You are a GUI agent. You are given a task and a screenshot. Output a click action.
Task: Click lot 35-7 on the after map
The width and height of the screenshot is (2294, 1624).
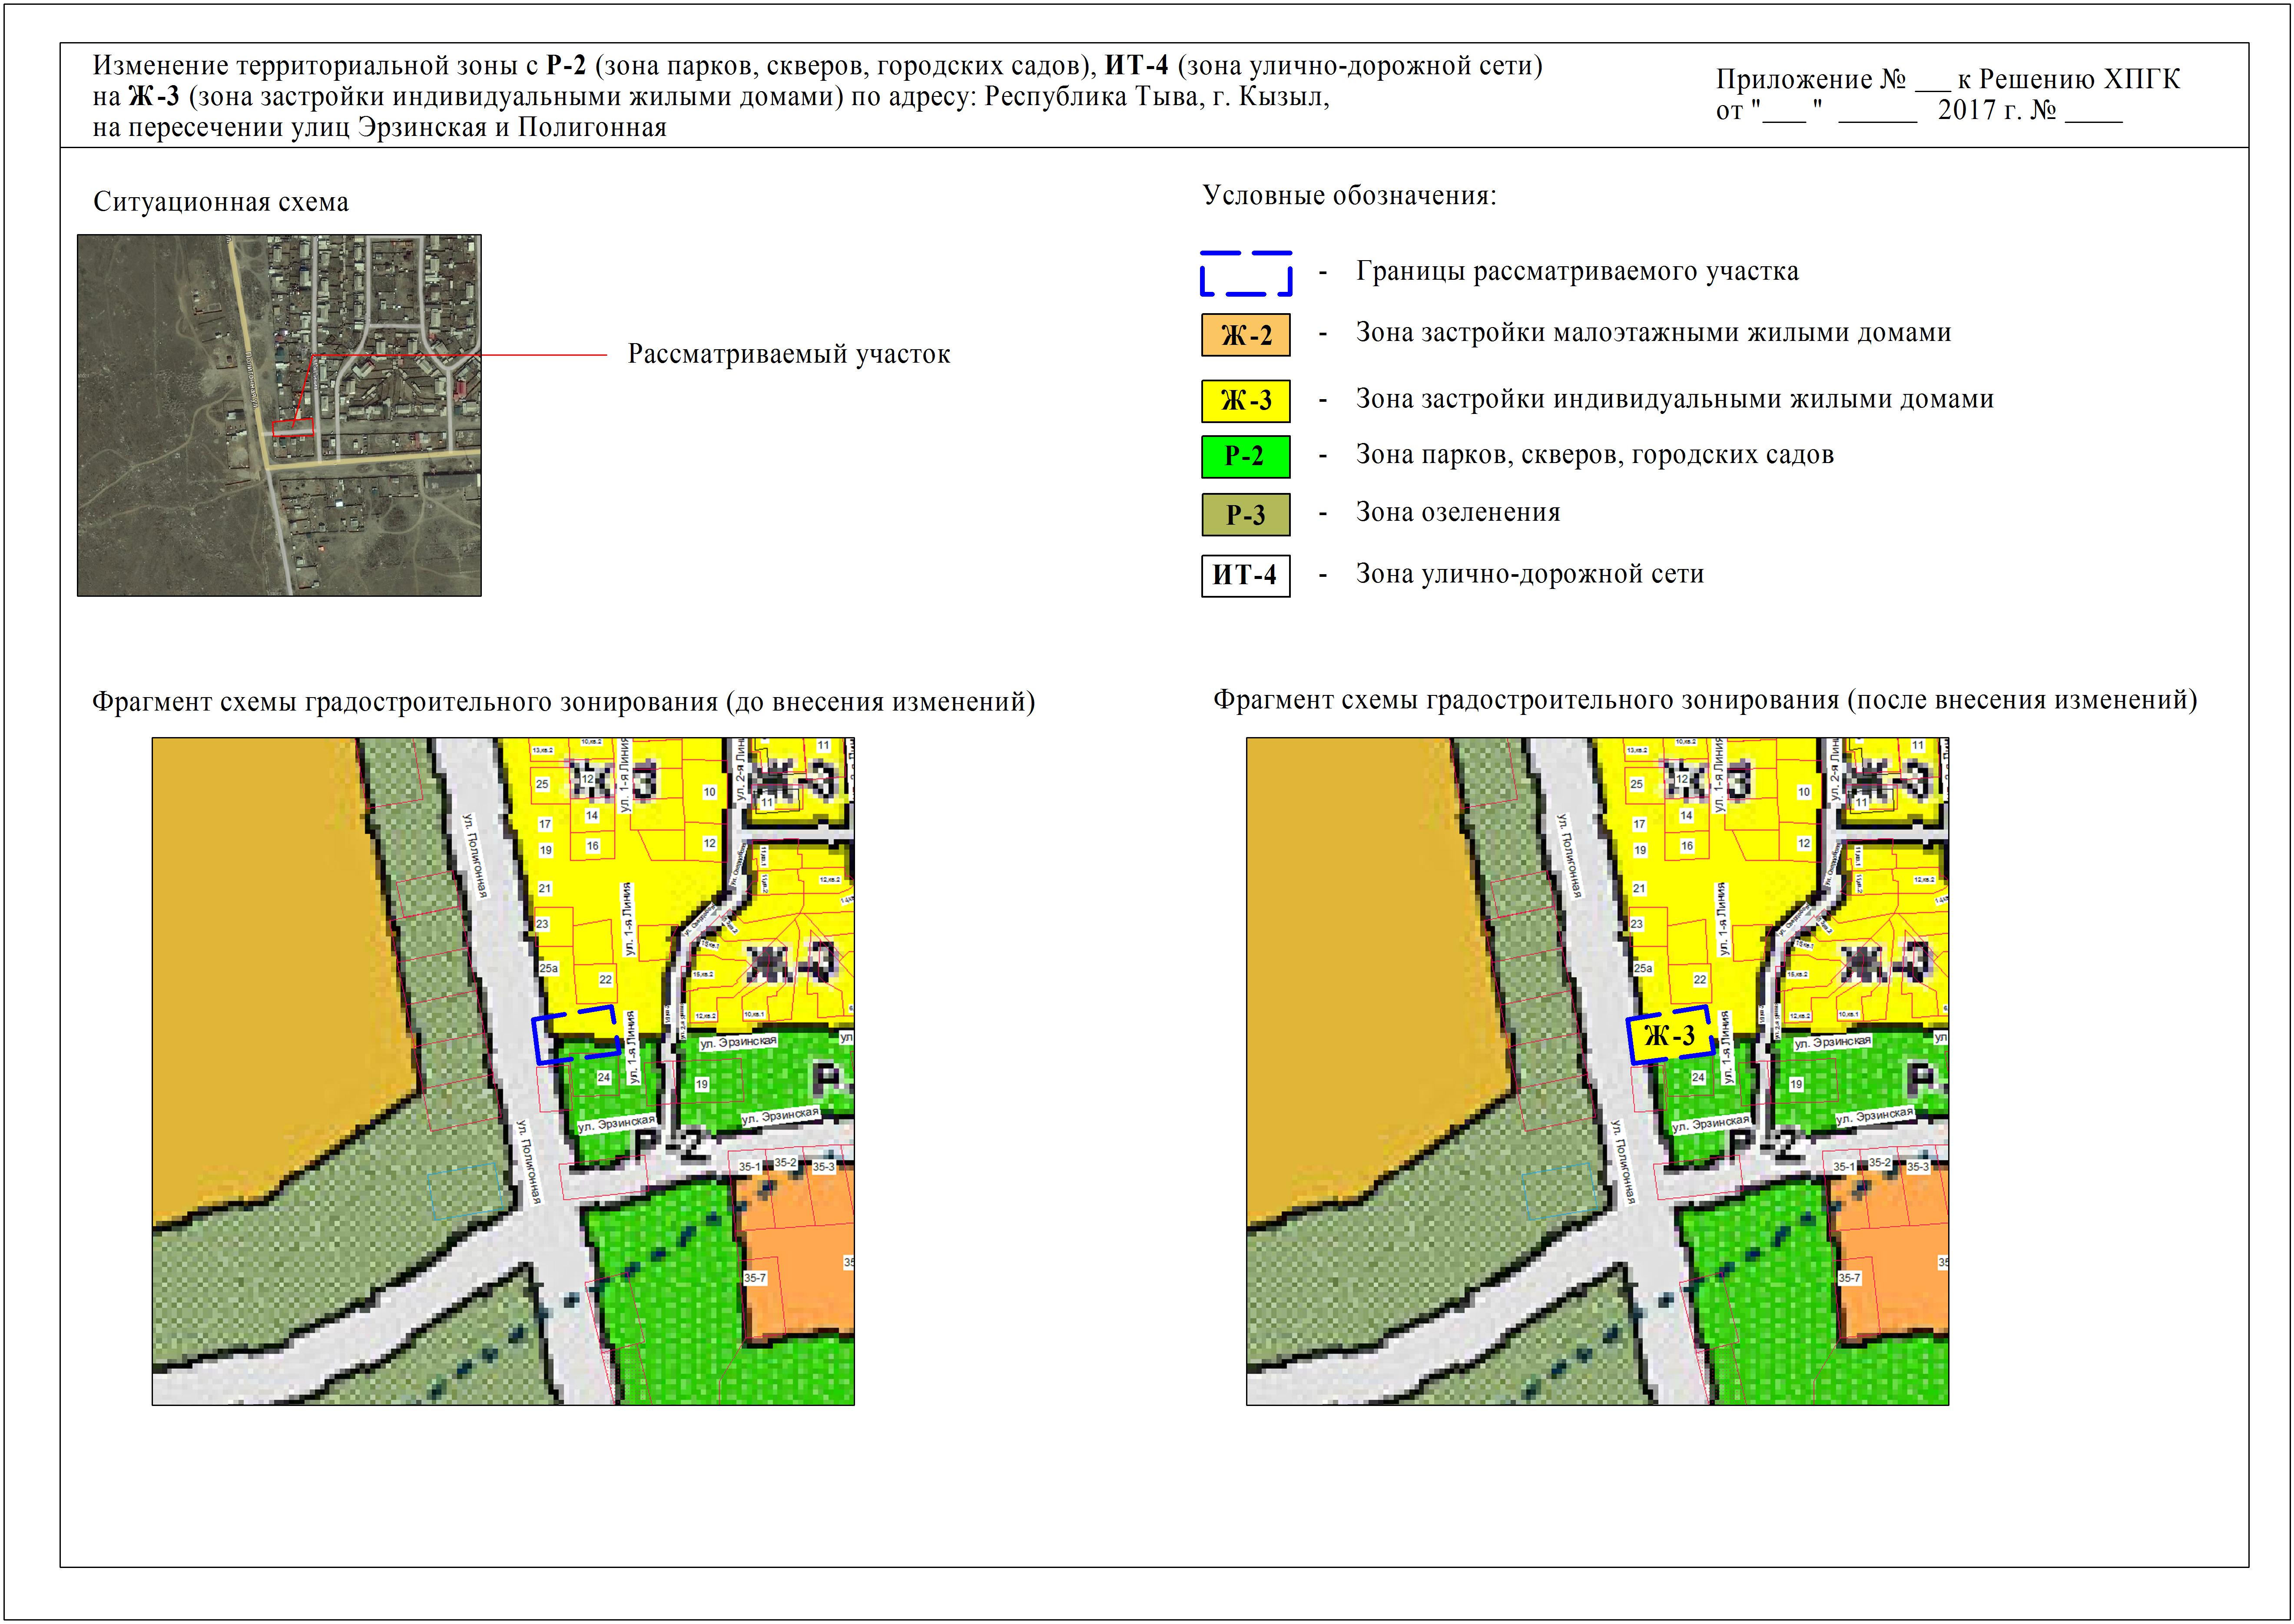tap(1849, 1278)
